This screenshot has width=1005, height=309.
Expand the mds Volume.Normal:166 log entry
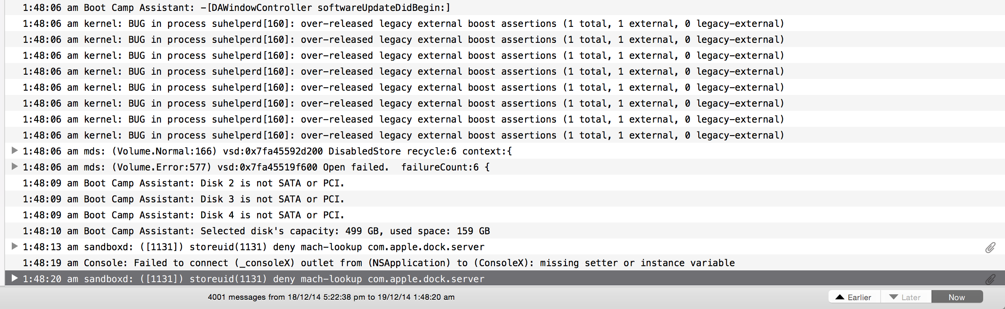(14, 150)
